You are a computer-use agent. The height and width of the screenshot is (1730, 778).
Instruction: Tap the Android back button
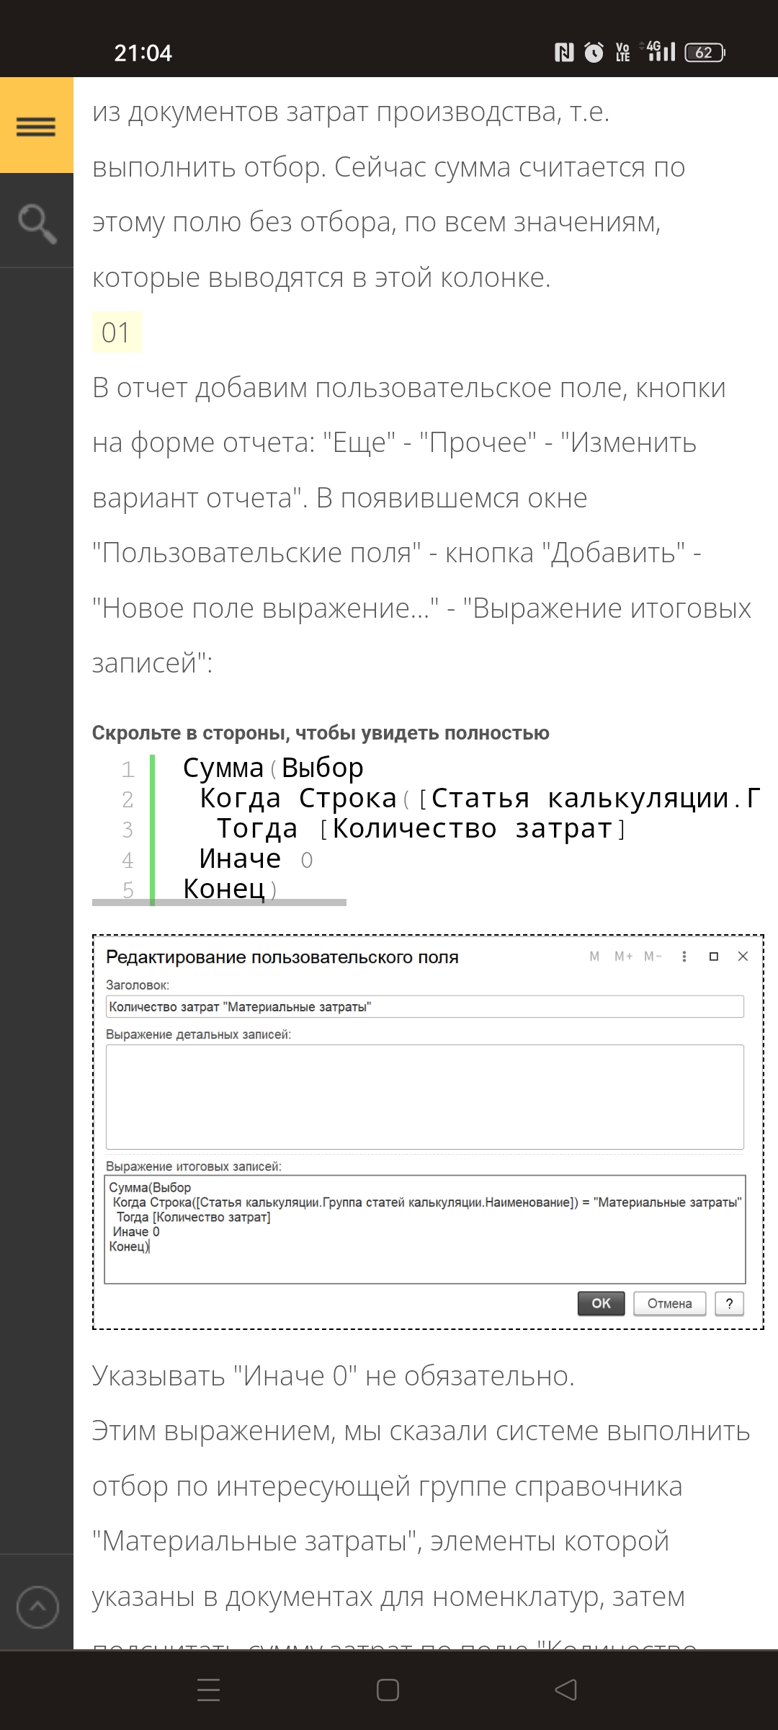tap(566, 1690)
